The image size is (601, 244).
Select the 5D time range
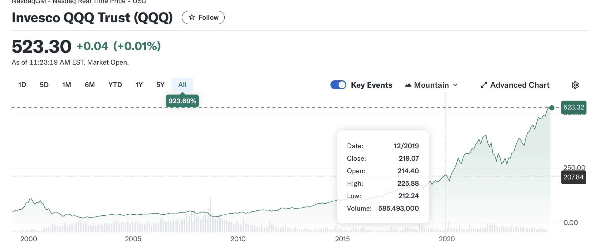pos(44,85)
